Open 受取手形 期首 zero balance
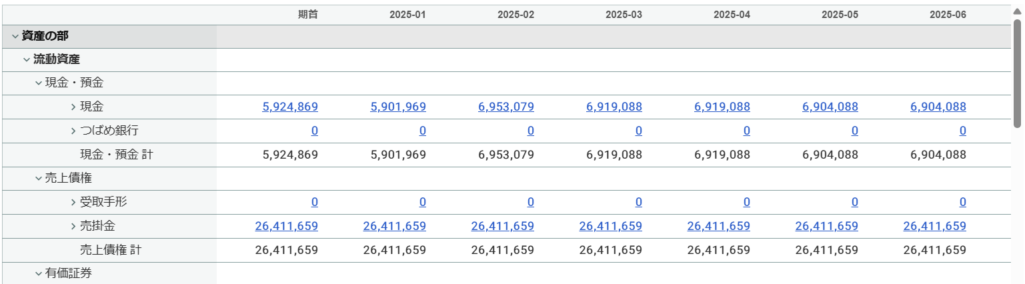 [315, 202]
